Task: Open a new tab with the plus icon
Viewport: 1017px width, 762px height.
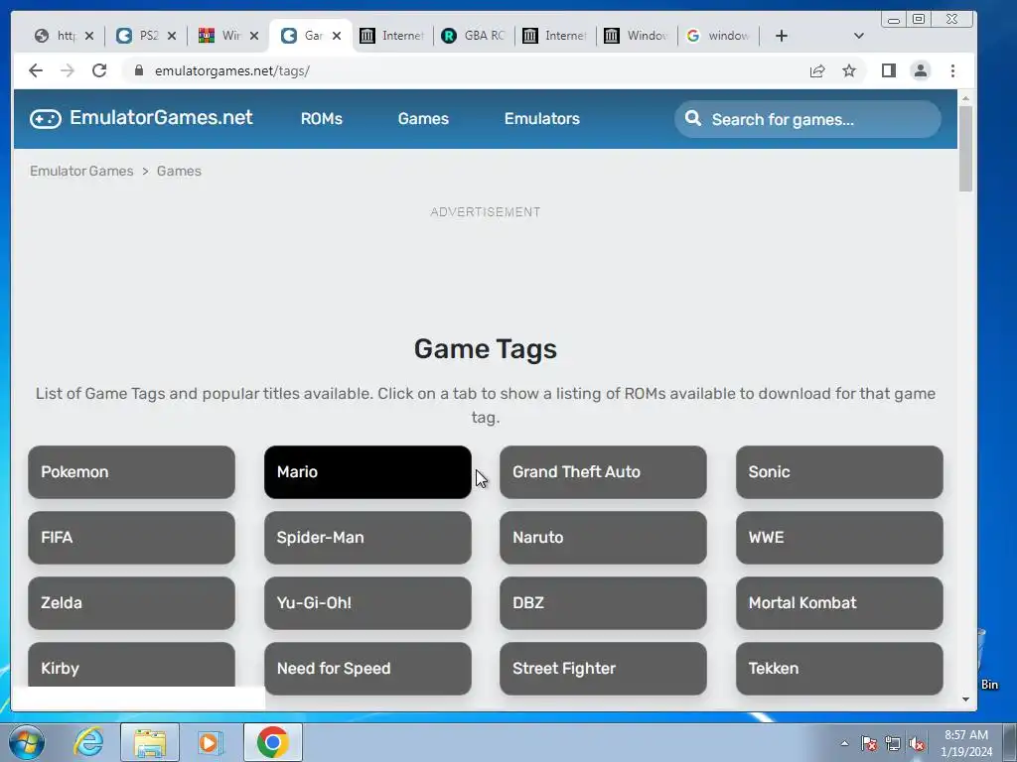Action: [x=782, y=36]
